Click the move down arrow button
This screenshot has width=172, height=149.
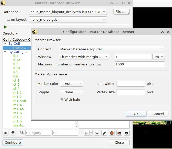pyautogui.click(x=13, y=133)
